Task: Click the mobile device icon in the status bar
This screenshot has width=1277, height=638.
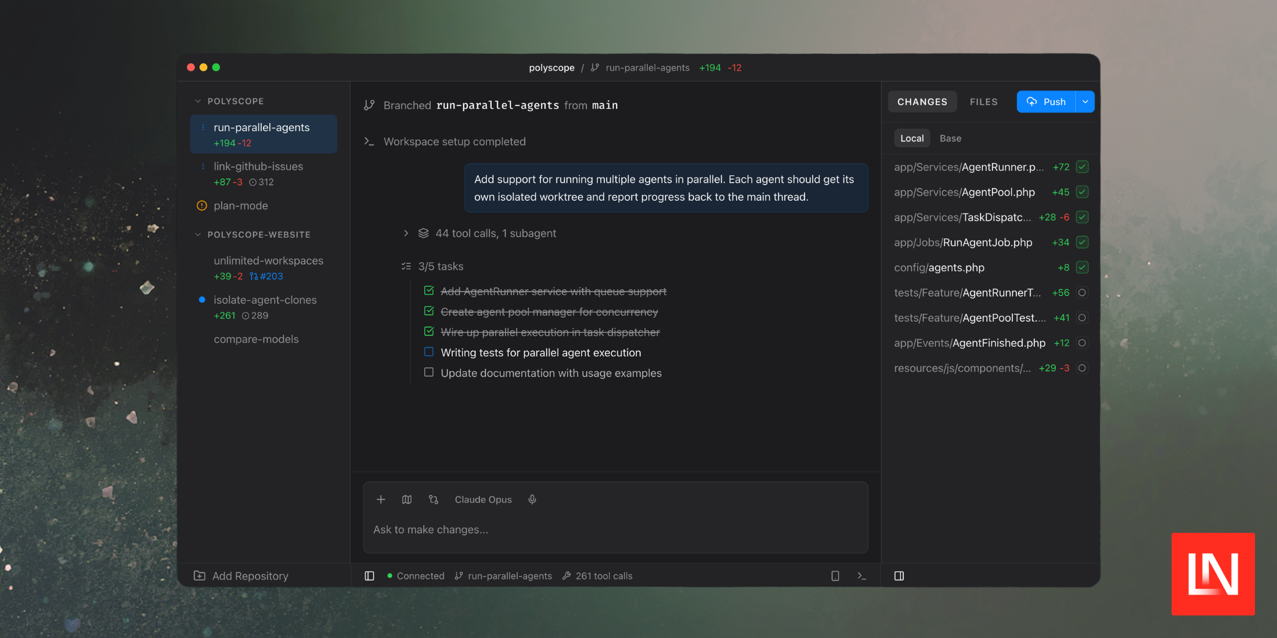Action: click(835, 575)
